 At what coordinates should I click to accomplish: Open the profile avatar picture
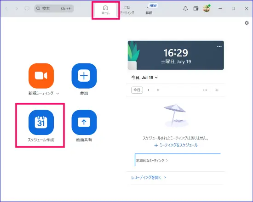click(x=207, y=8)
